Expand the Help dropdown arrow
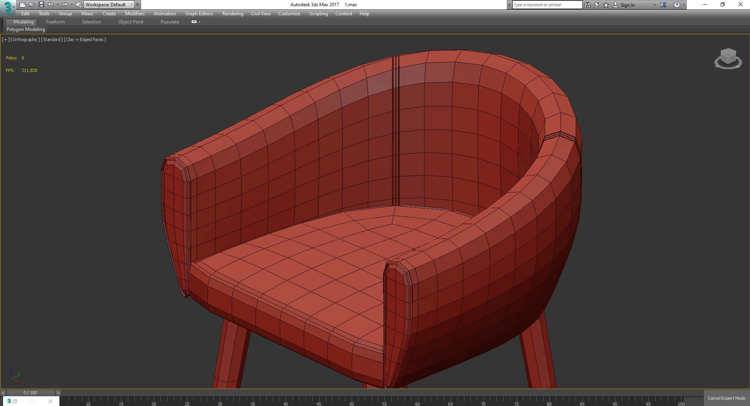 coord(684,5)
